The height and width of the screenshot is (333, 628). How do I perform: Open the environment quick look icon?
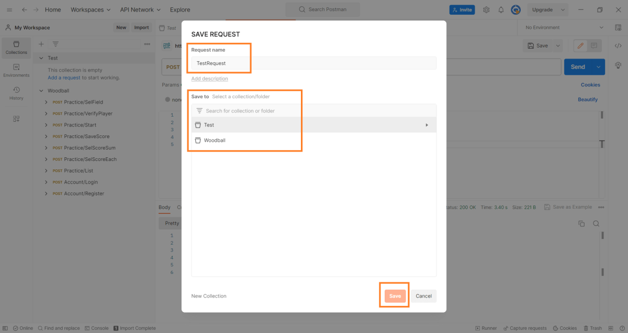618,28
